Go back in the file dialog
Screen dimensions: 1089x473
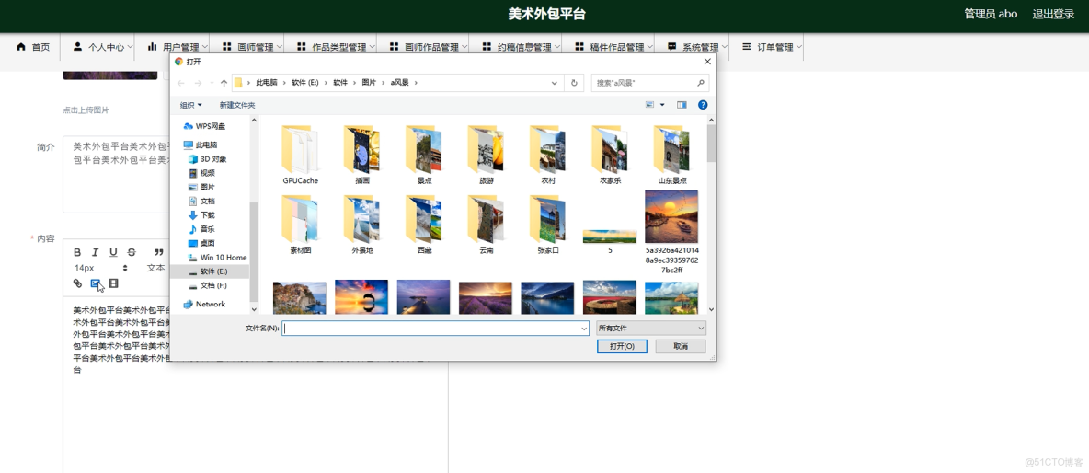point(181,83)
